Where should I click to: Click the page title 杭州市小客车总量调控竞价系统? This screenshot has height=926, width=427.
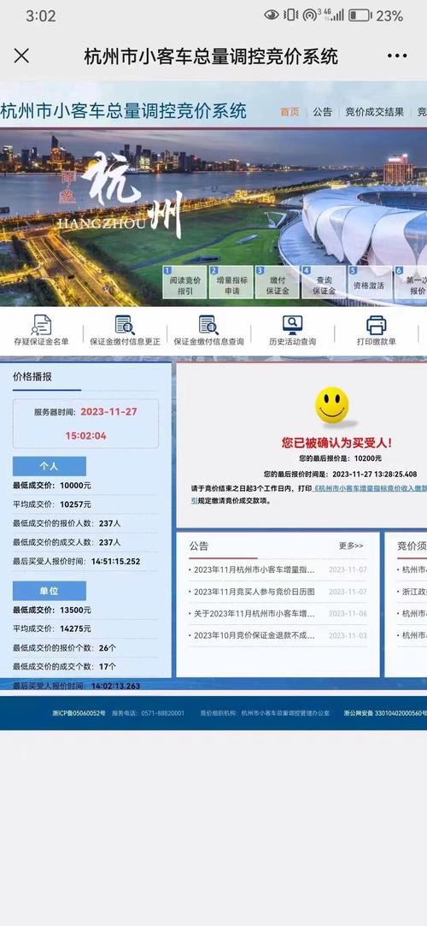click(x=211, y=56)
